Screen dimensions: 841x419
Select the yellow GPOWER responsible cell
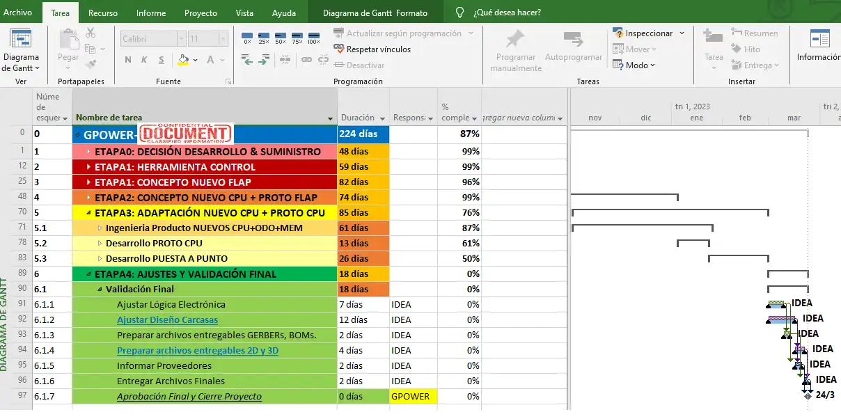click(x=414, y=397)
